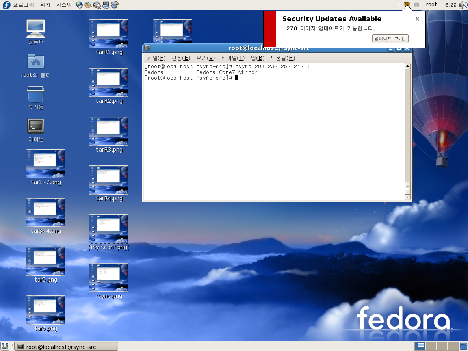Click the 업데이트 보기 button
468x351 pixels.
390,39
